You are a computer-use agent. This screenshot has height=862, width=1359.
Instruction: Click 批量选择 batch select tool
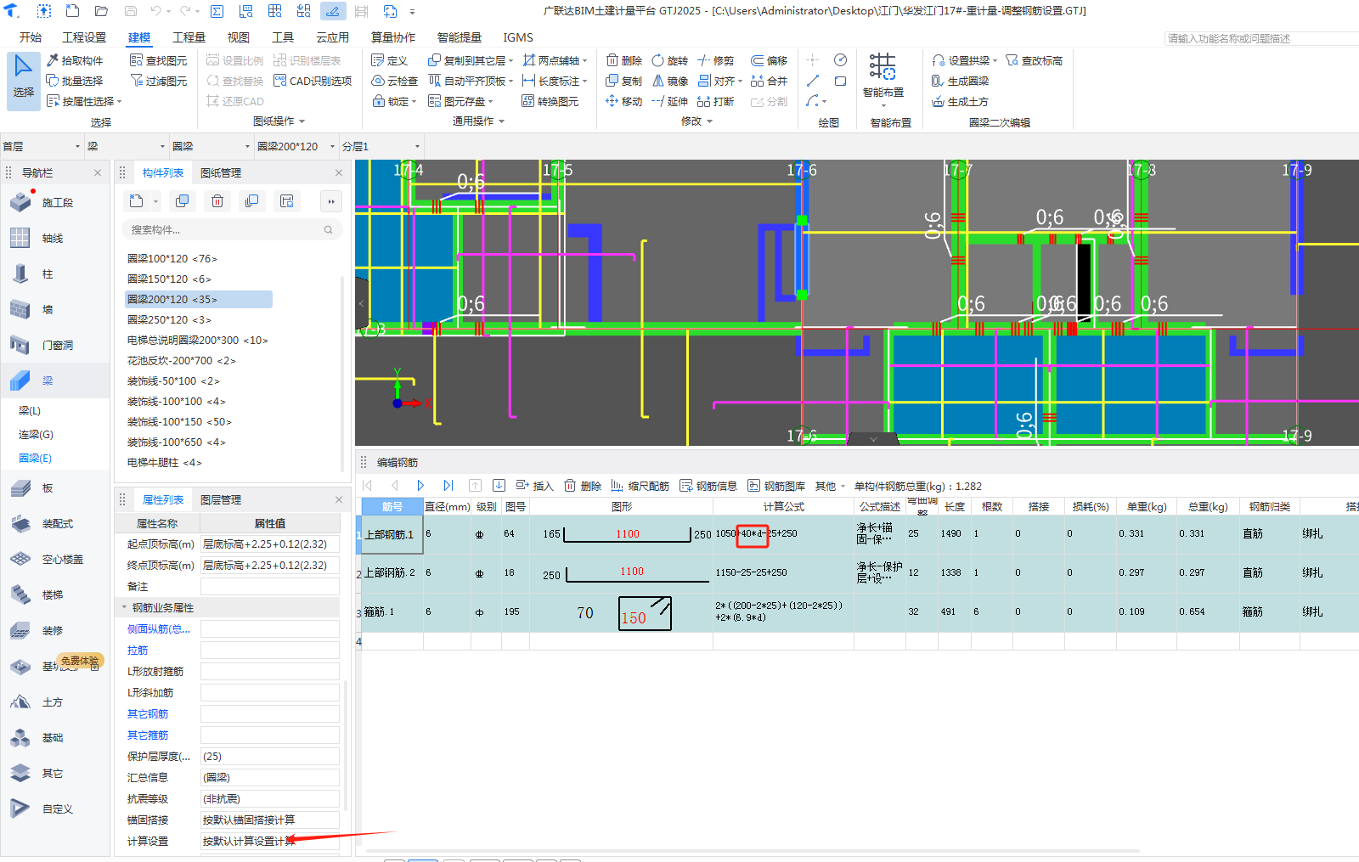click(75, 81)
